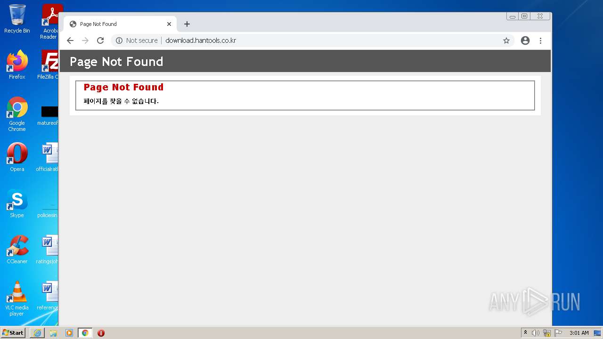Image resolution: width=603 pixels, height=339 pixels.
Task: Open Windows Explorer folder in the taskbar
Action: tap(53, 333)
